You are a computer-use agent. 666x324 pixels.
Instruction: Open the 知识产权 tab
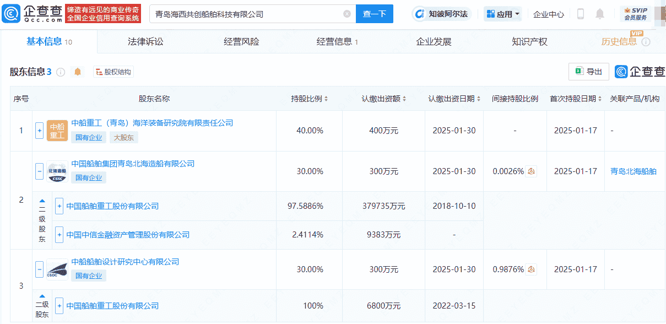click(x=529, y=42)
